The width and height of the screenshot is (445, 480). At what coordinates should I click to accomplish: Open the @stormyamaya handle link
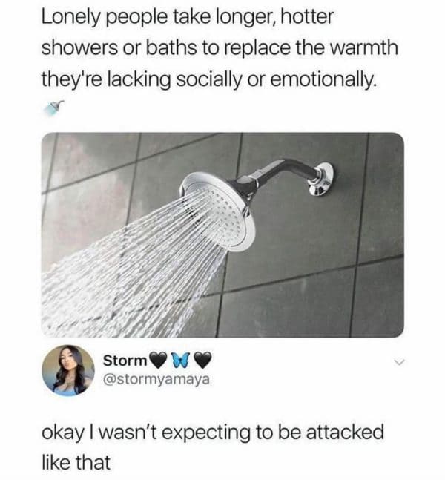tap(156, 379)
